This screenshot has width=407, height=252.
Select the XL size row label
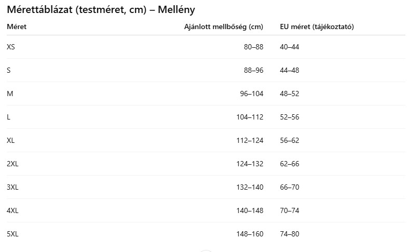pyautogui.click(x=11, y=140)
